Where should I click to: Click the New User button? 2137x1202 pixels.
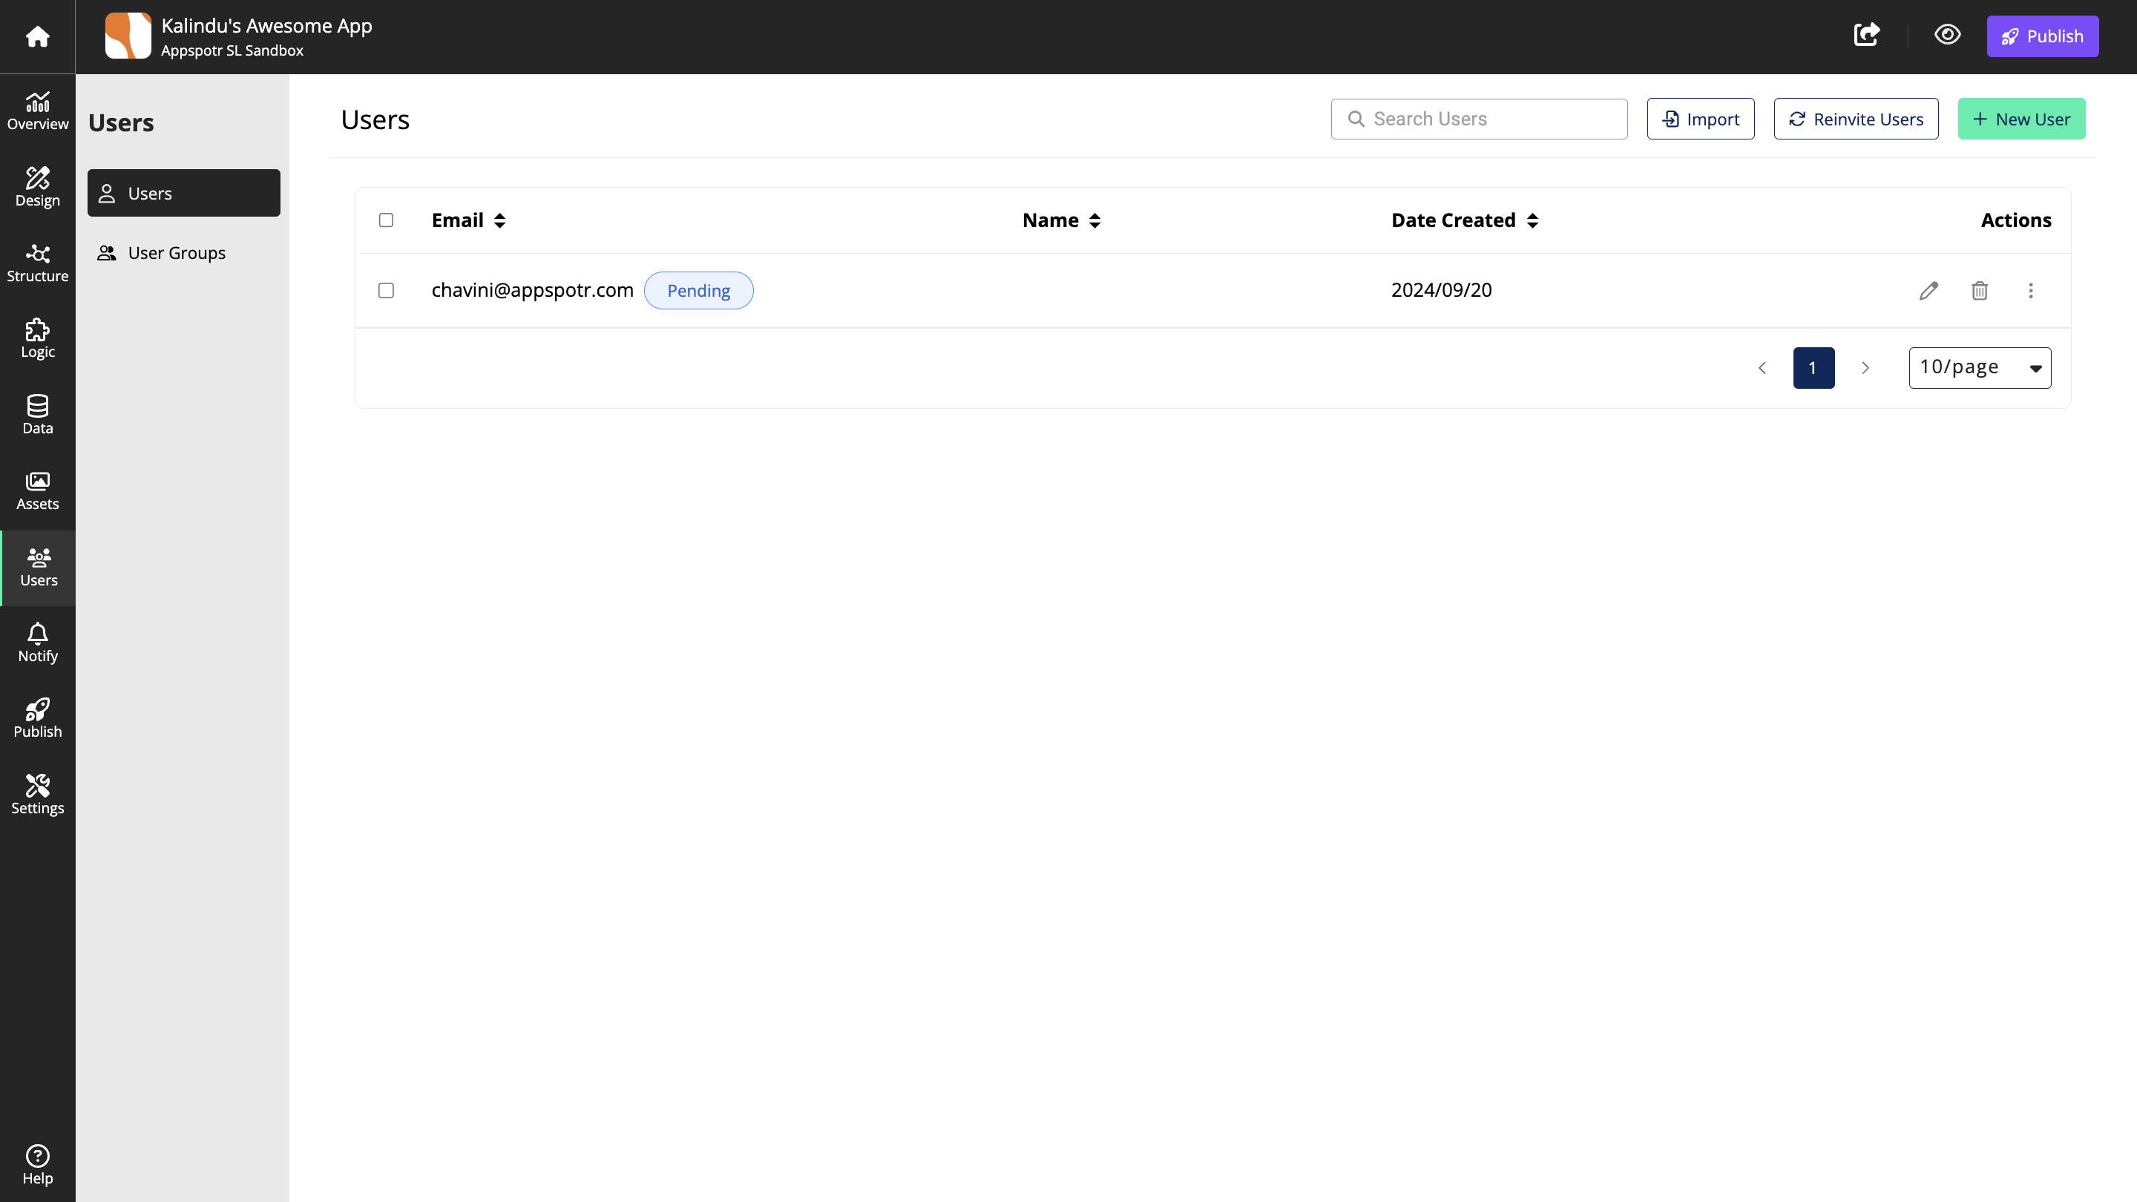point(2021,119)
